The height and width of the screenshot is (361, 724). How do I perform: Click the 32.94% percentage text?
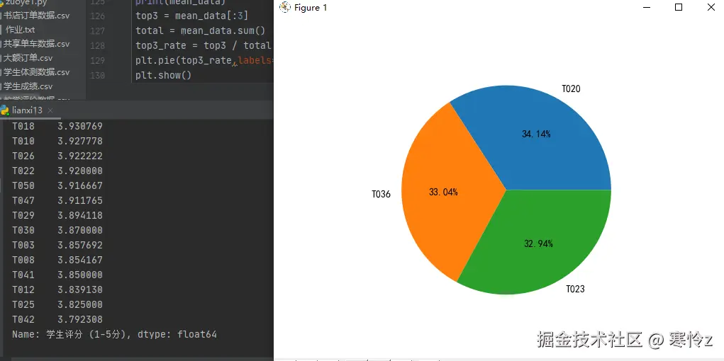click(538, 244)
